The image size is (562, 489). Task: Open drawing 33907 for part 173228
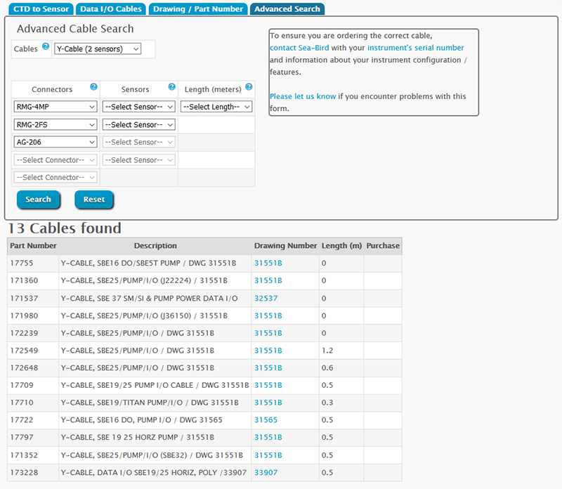[266, 472]
